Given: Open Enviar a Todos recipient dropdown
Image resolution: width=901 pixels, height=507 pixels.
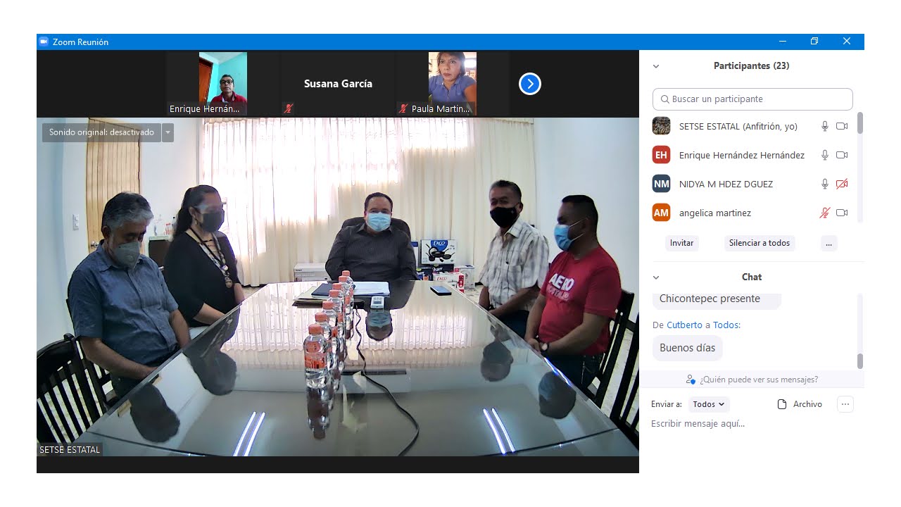Looking at the screenshot, I should click(x=708, y=404).
